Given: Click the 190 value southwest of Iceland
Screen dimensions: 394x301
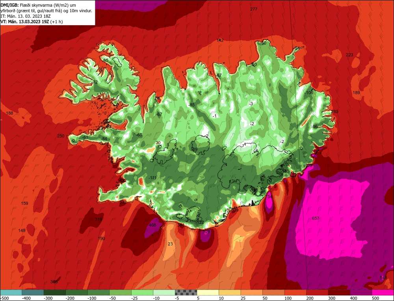Looking at the screenshot, I should click(101, 238).
